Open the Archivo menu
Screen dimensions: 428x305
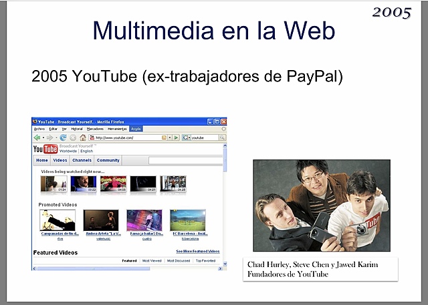(x=39, y=129)
